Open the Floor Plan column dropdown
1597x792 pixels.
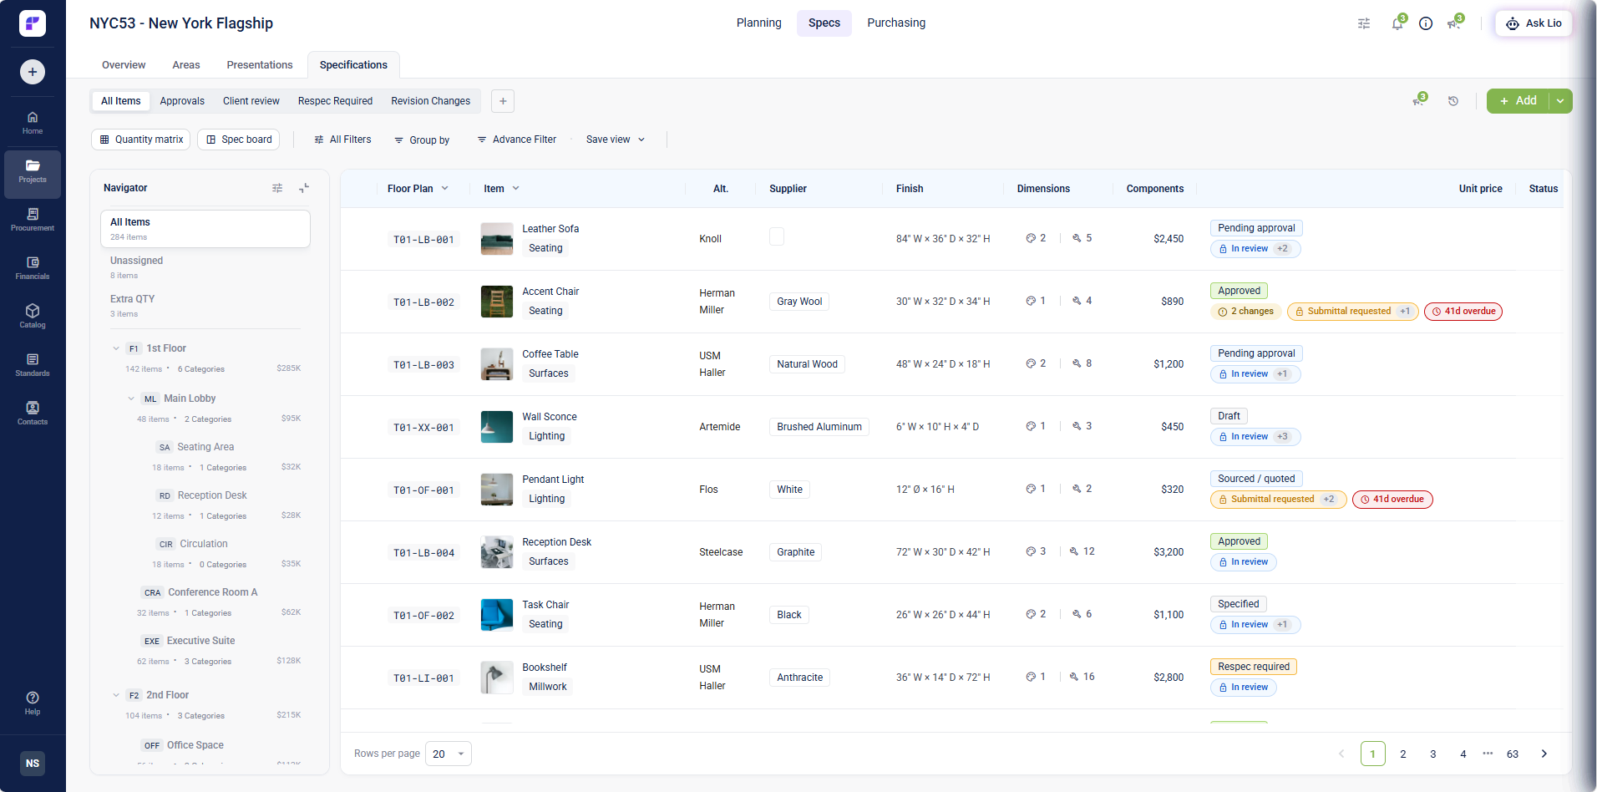coord(445,188)
